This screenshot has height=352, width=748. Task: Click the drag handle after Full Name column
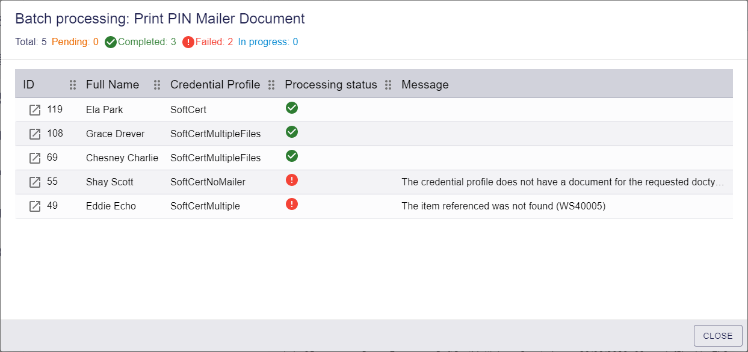157,85
